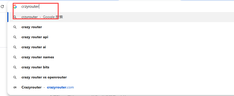Click the address bar text 'crzyrouter'

coord(30,7)
